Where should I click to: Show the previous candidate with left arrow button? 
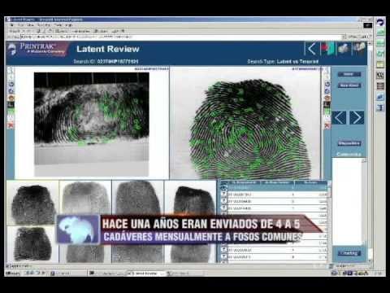339,117
